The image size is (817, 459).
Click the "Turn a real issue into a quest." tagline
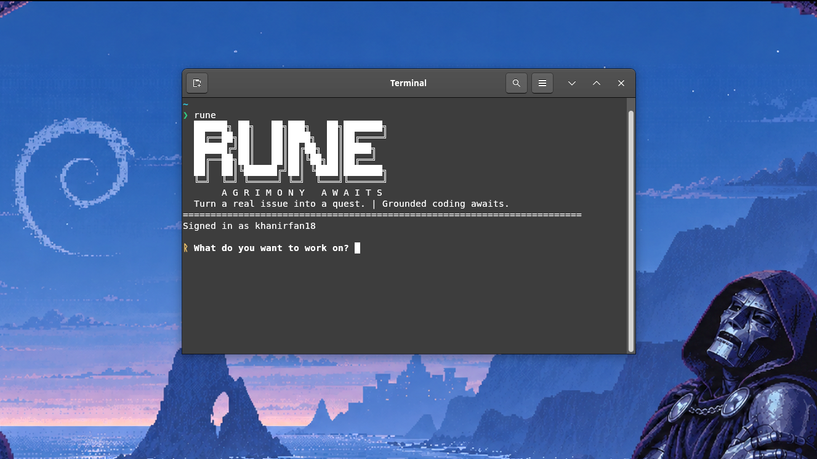(280, 204)
